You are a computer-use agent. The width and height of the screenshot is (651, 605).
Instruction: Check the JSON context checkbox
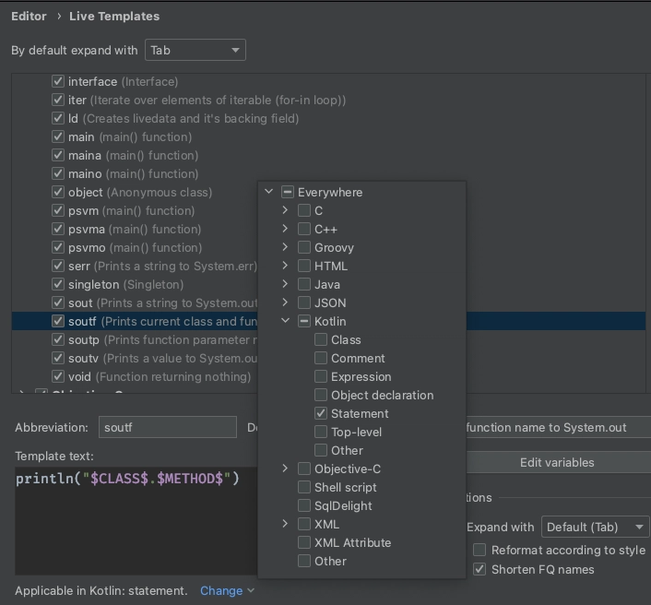(304, 302)
